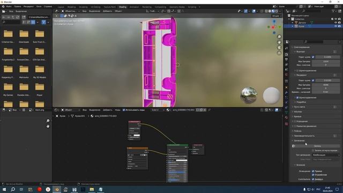This screenshot has height=193, width=343.
Task: Open the Scene properties tab icon
Action: [x=287, y=70]
